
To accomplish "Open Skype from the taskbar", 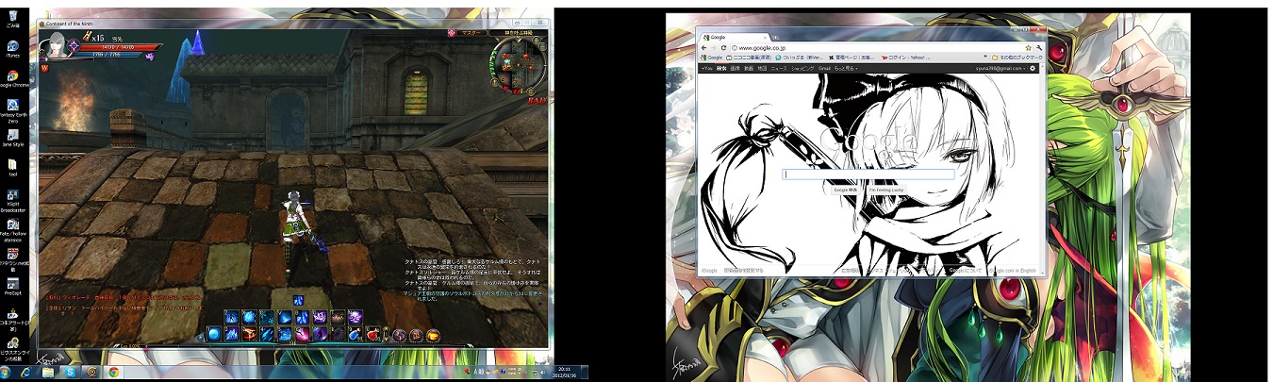I will pos(70,373).
